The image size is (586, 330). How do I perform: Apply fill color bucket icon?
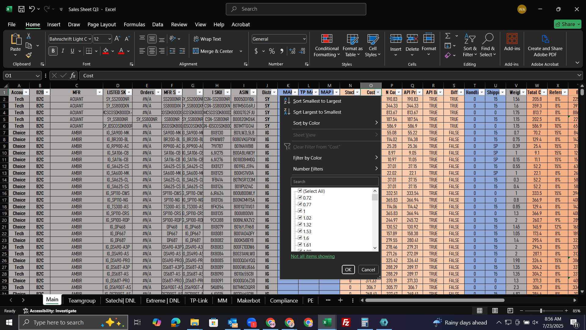tap(106, 51)
